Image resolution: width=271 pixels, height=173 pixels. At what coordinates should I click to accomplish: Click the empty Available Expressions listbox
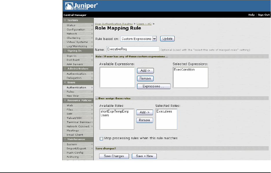(117, 78)
